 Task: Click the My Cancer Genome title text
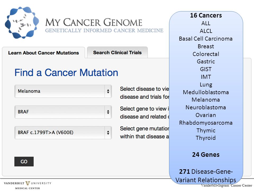94,22
